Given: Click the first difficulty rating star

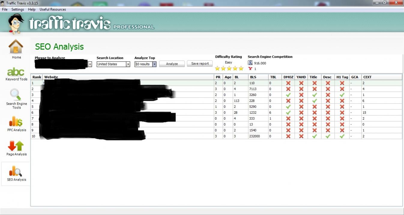Looking at the screenshot, I should [x=217, y=68].
